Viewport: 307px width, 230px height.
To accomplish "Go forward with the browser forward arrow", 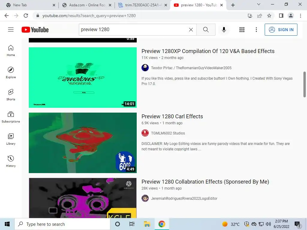I will pos(16,16).
